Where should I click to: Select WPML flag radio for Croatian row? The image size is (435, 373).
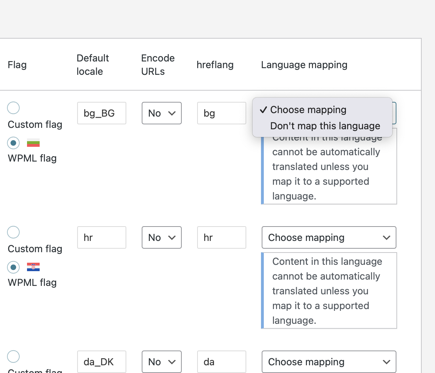[x=13, y=267]
